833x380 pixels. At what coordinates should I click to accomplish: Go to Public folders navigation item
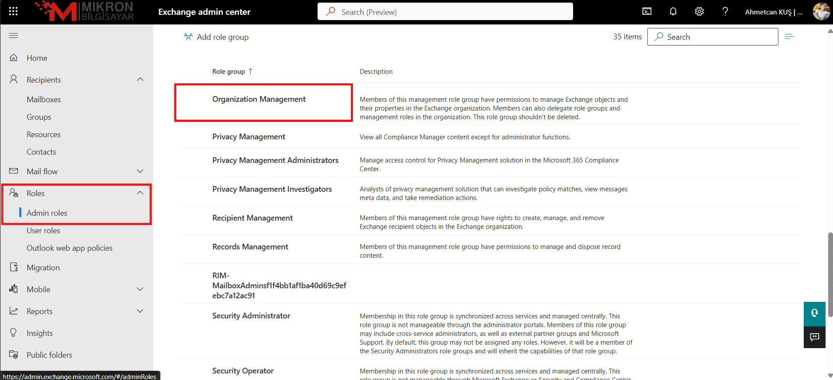49,355
